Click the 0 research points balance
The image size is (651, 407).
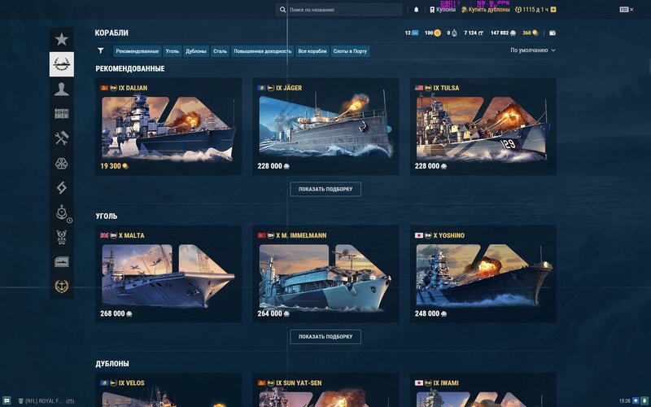[x=452, y=33]
